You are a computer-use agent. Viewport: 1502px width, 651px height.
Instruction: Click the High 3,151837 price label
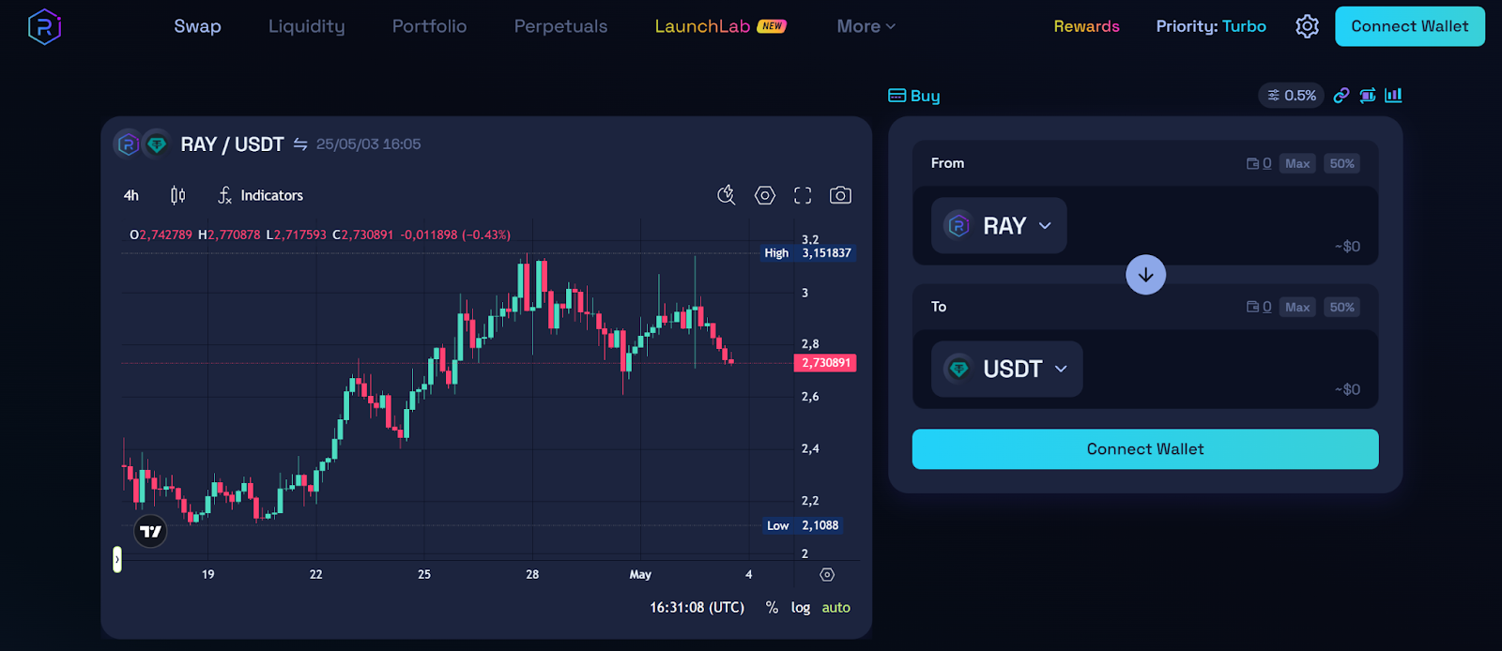(x=807, y=253)
